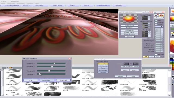Click the black left arrow icon at right edge
Viewport: 174px width, 98px height.
pyautogui.click(x=173, y=35)
